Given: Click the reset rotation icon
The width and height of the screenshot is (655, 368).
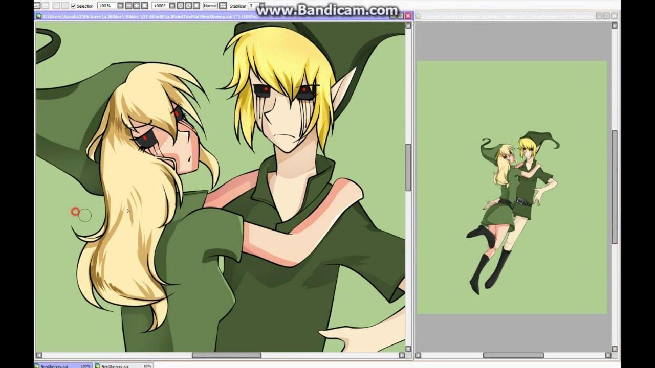Looking at the screenshot, I should coord(196,6).
